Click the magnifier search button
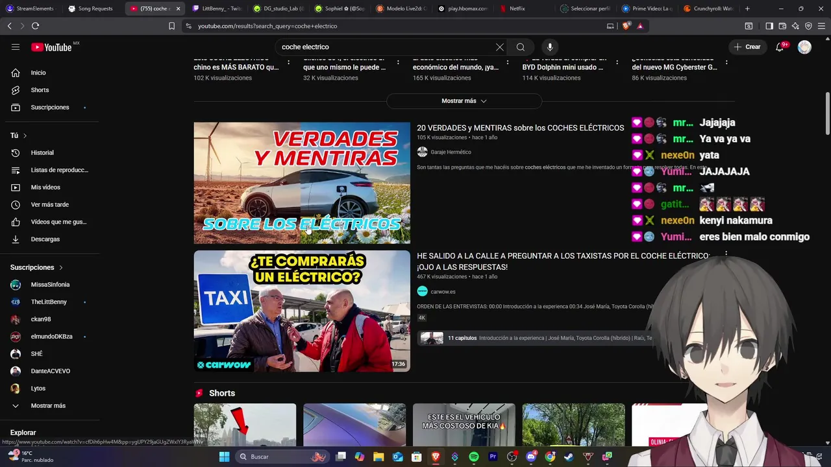Viewport: 831px width, 467px height. pyautogui.click(x=521, y=47)
